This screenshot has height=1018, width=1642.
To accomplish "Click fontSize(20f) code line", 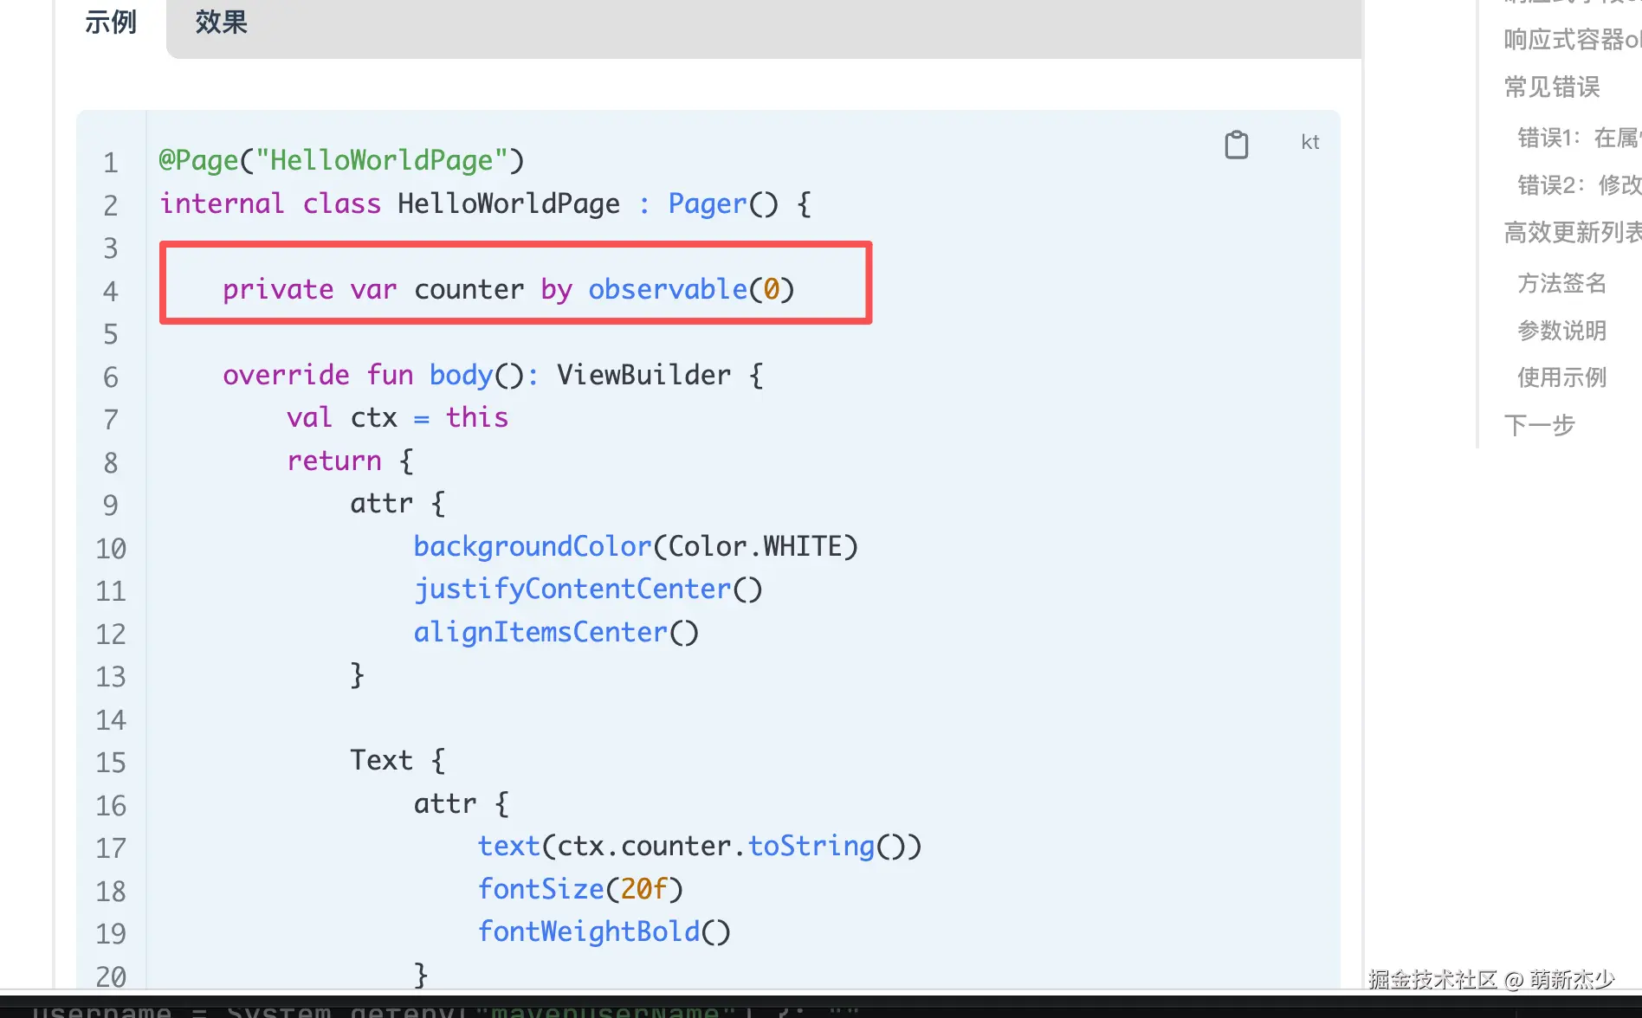I will tap(580, 889).
